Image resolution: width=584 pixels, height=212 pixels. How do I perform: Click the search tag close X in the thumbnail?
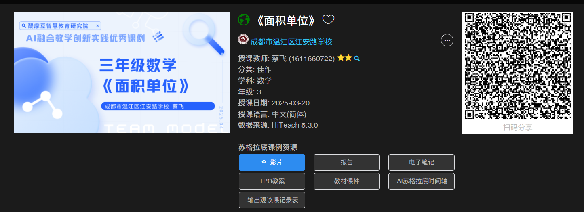coord(98,26)
